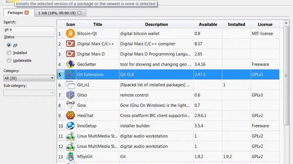
Task: Select the Gitso title cell
Action: click(x=98, y=95)
